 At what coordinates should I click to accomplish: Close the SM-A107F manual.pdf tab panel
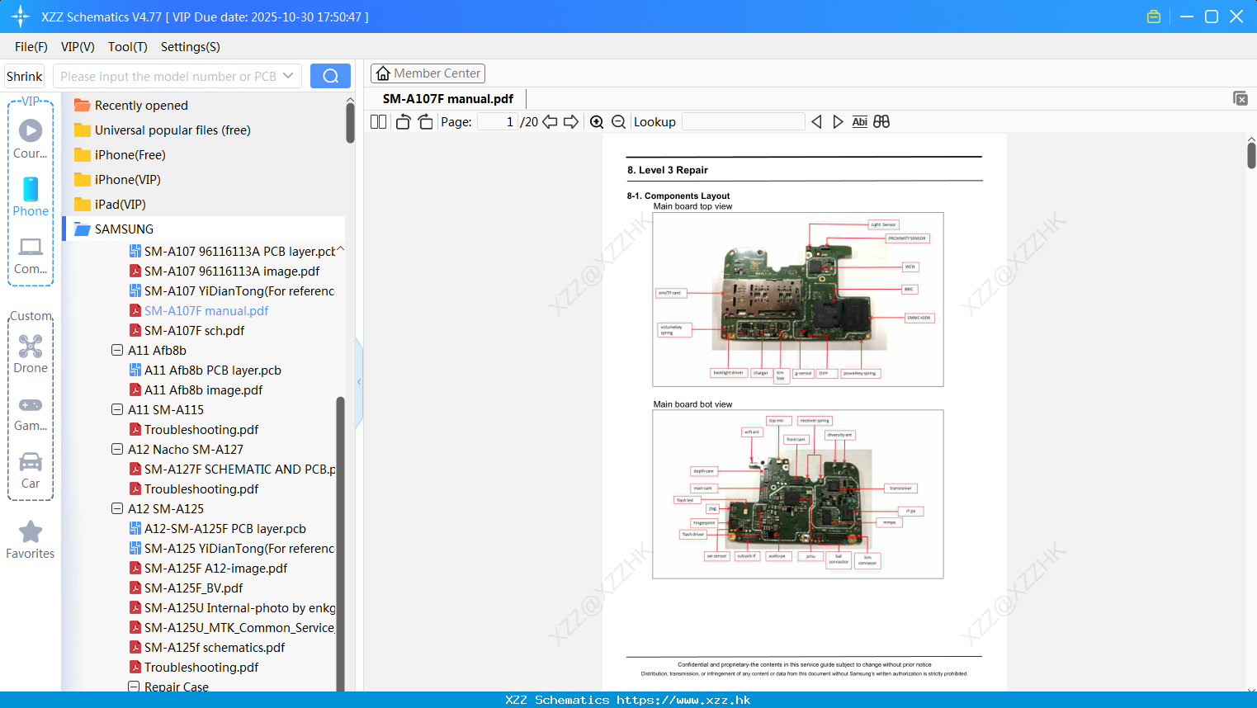[x=1240, y=98]
